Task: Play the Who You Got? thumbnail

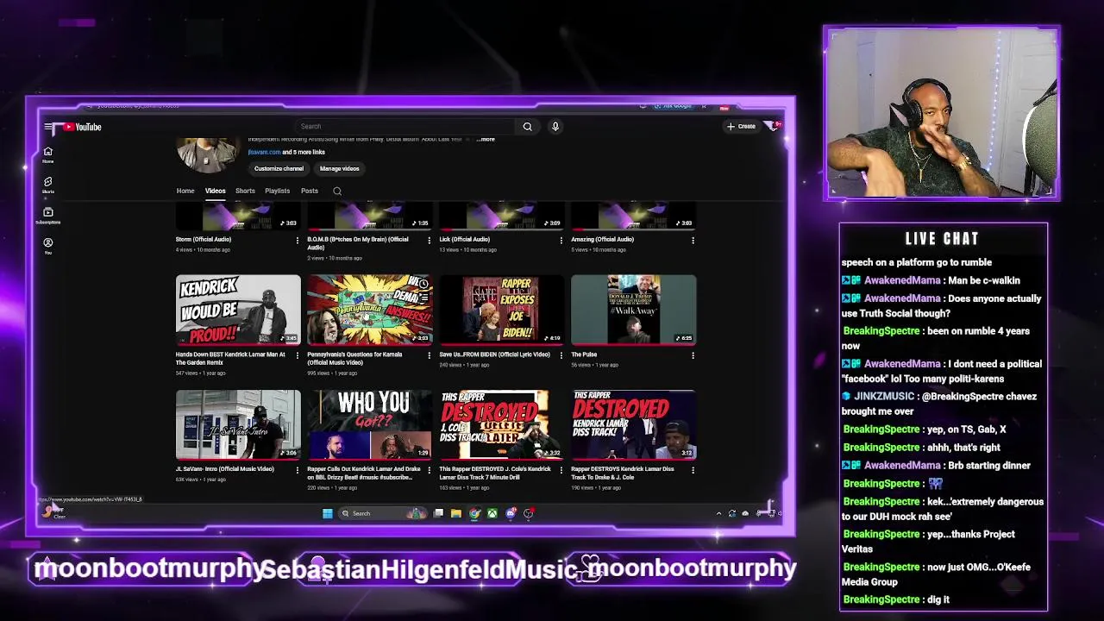Action: click(370, 424)
